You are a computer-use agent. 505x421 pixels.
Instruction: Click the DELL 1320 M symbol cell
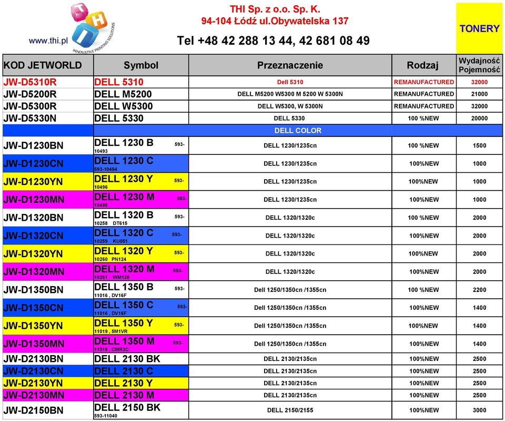141,272
